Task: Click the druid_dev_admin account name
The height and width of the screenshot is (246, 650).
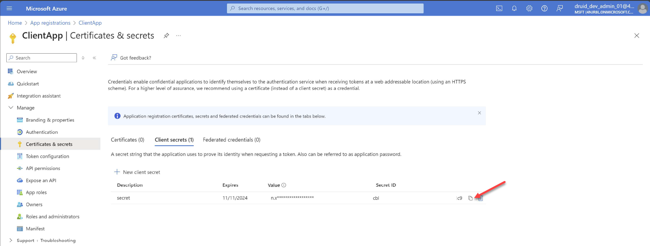Action: point(604,6)
